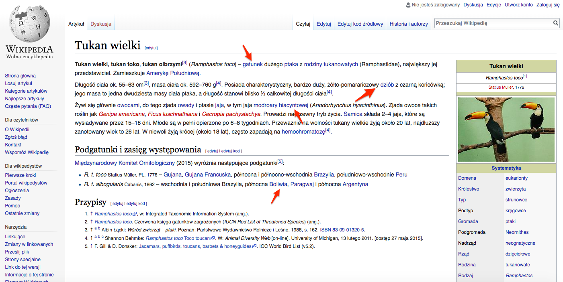
Task: Open the Boliwia link
Action: [x=278, y=185]
